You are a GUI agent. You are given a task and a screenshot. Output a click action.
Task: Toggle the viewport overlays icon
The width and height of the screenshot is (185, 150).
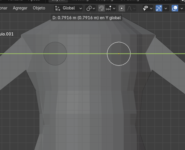[x=175, y=8]
